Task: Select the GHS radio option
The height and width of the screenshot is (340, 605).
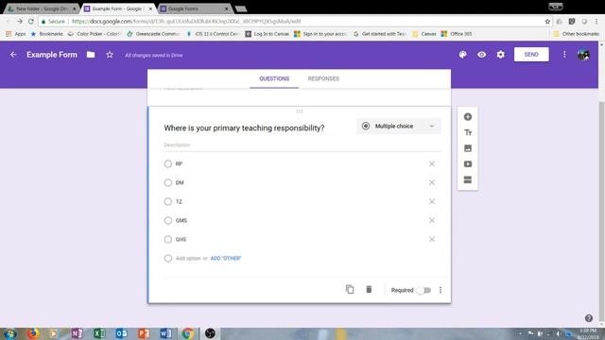Action: pyautogui.click(x=168, y=239)
